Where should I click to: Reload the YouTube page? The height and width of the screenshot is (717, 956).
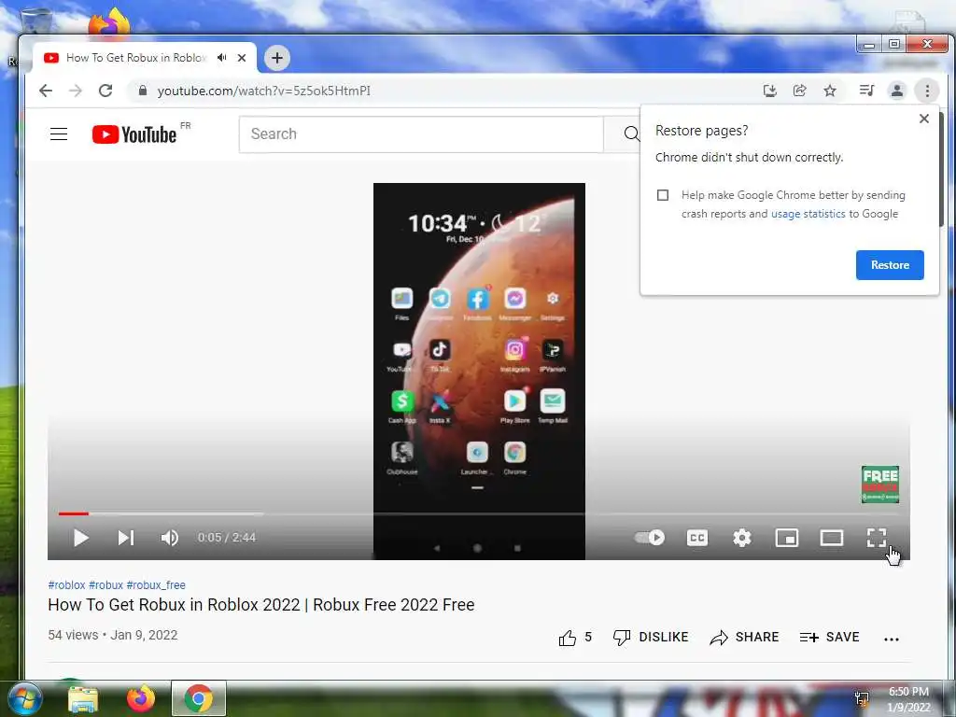(105, 91)
